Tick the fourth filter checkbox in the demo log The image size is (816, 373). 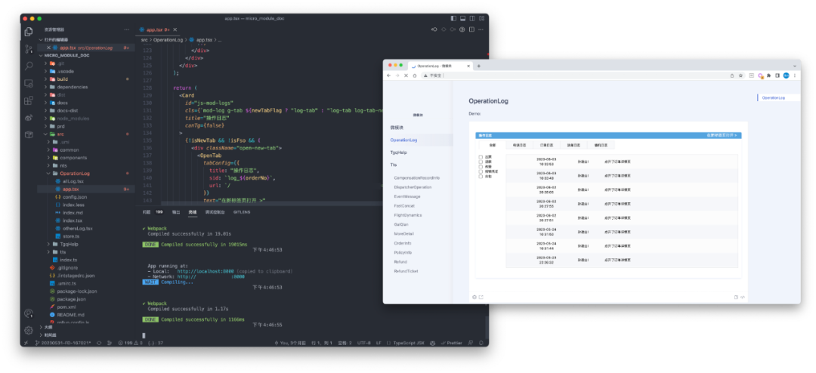pyautogui.click(x=481, y=171)
